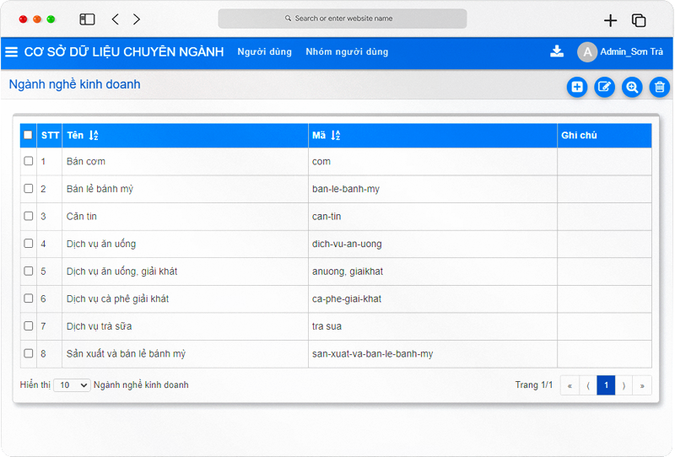The width and height of the screenshot is (675, 457).
Task: Click the tra sua code cell
Action: click(x=433, y=326)
